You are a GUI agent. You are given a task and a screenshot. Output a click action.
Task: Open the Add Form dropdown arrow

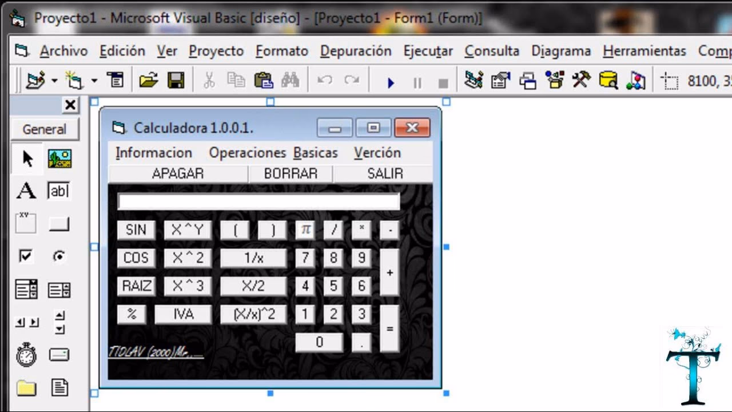tap(94, 80)
